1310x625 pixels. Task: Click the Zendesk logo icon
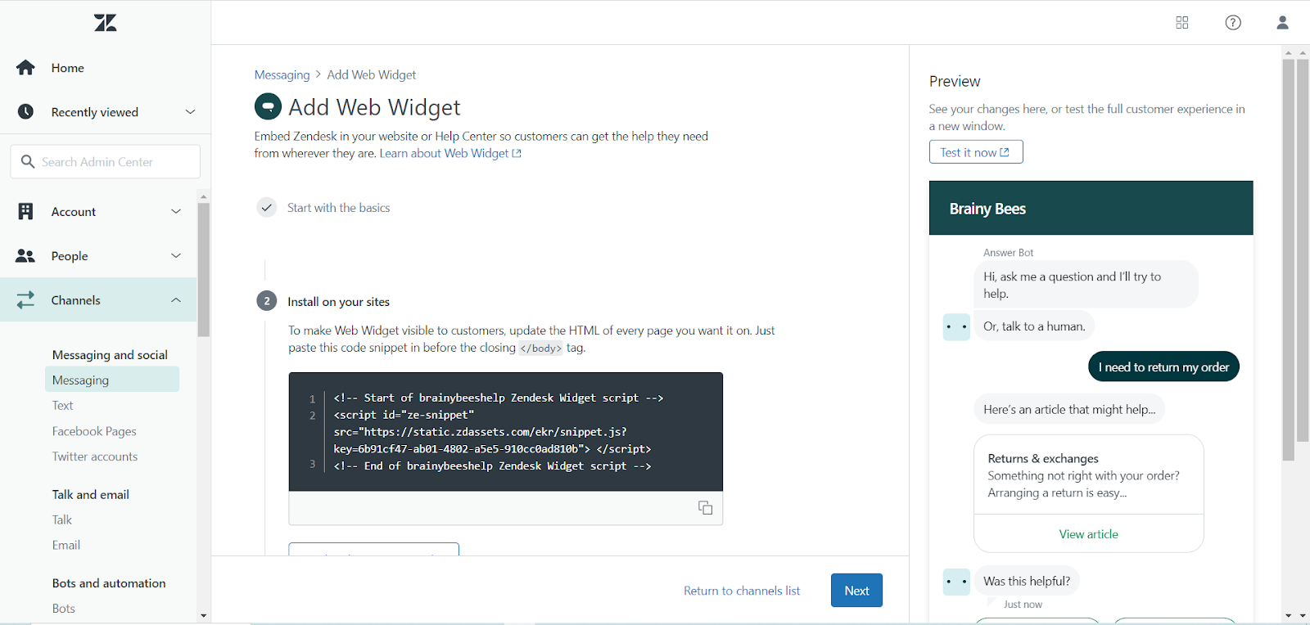tap(106, 23)
